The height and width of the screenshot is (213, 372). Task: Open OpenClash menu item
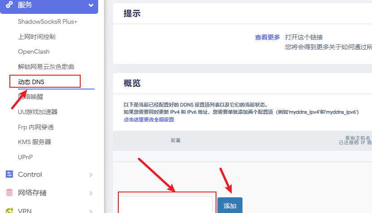click(x=34, y=51)
